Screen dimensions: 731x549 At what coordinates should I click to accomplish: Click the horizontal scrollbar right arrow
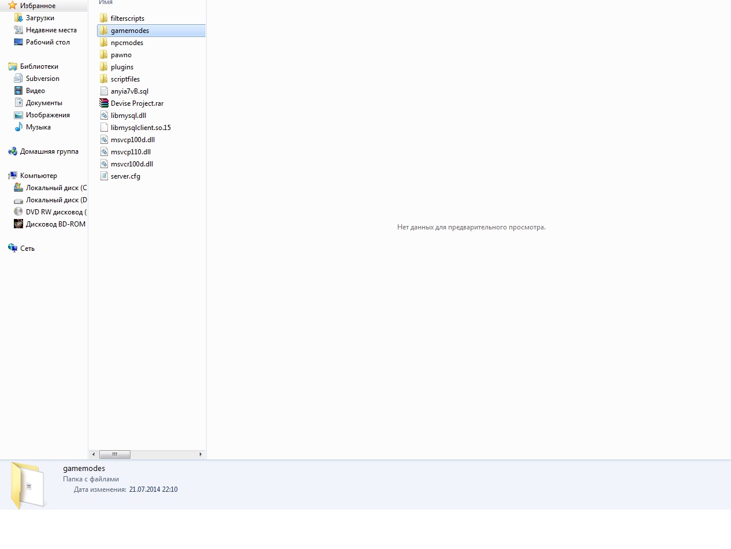coord(201,454)
